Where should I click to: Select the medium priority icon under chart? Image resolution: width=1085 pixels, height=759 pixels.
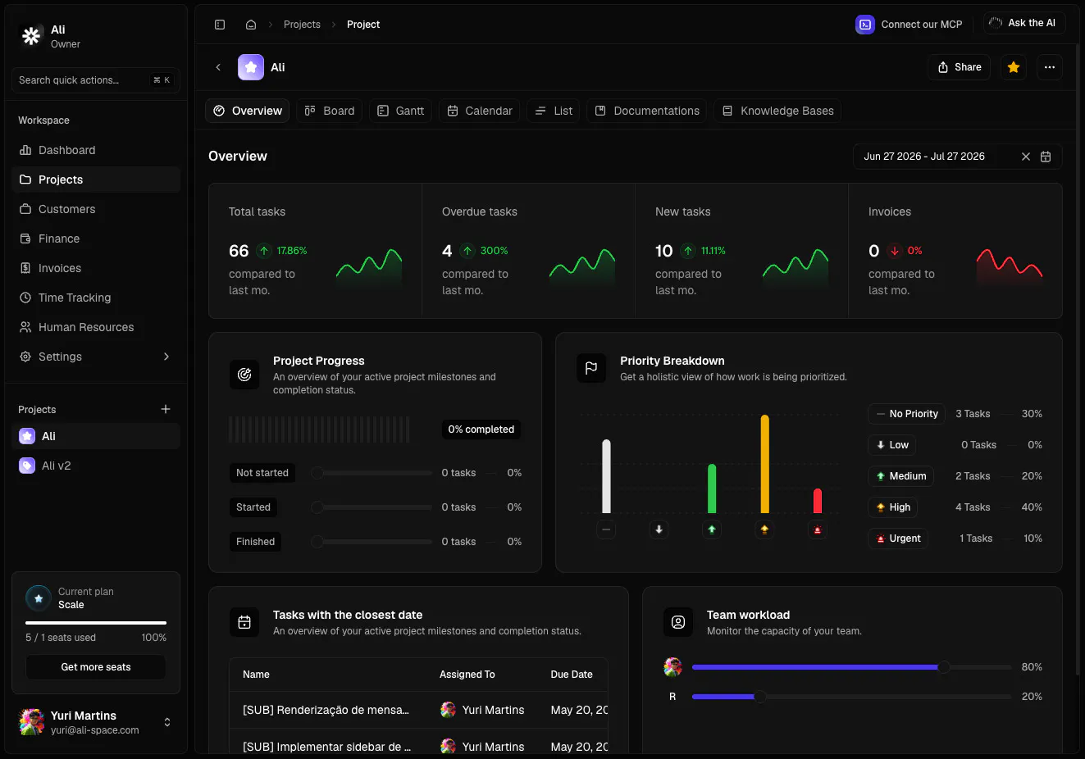(712, 529)
